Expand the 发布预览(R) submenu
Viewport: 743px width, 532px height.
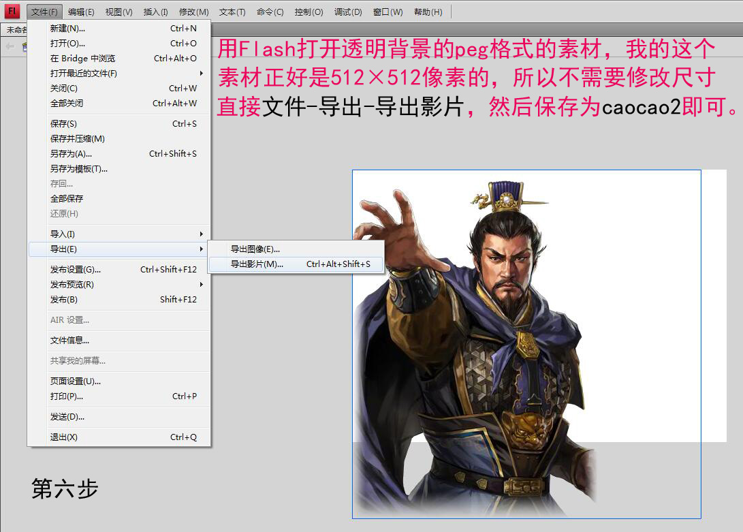(x=119, y=285)
